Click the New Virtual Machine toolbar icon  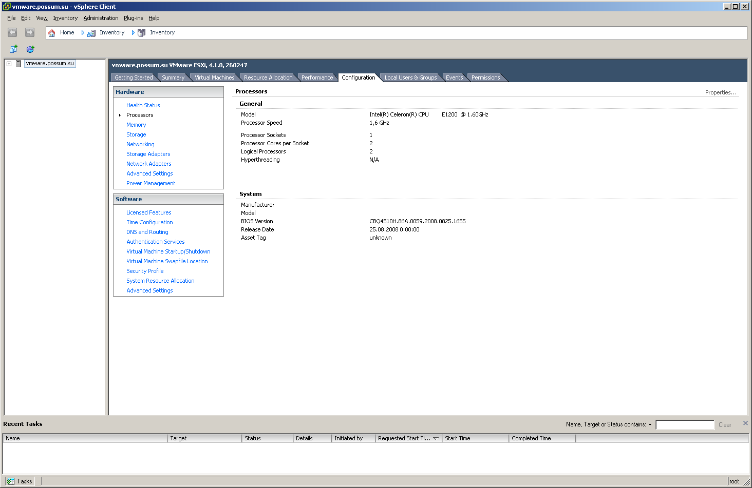coord(13,49)
